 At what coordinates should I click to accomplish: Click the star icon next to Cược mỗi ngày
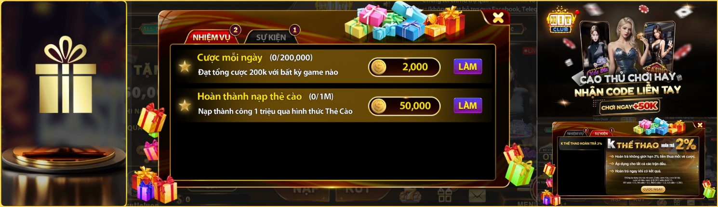coord(185,67)
